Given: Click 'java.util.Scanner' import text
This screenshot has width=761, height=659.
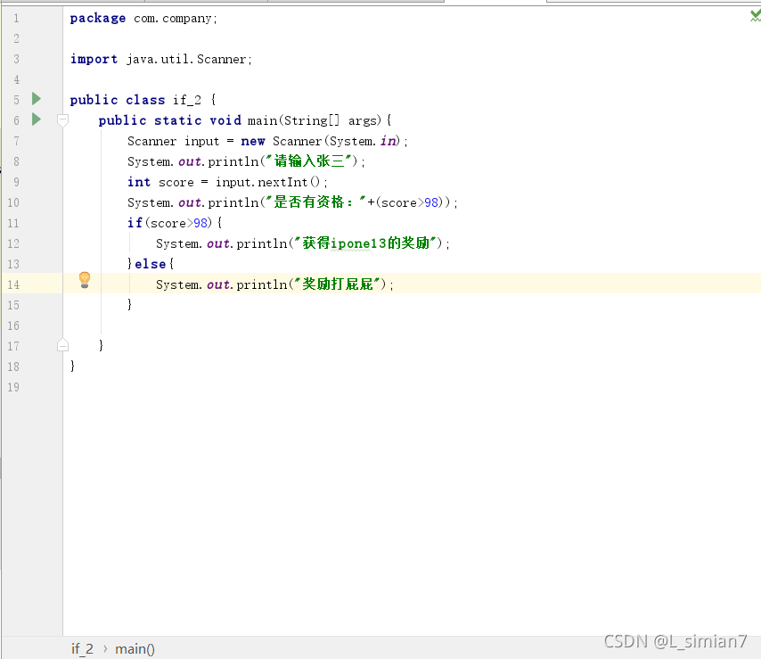Looking at the screenshot, I should [186, 59].
